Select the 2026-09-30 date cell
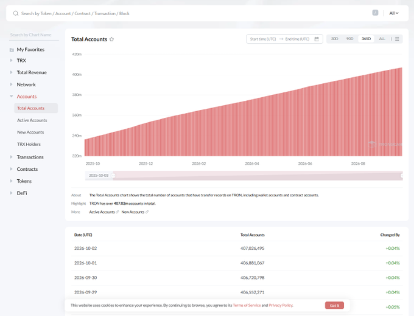The width and height of the screenshot is (414, 316). (x=86, y=278)
